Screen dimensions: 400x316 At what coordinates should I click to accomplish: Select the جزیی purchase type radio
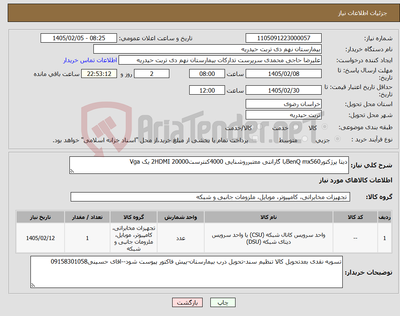pyautogui.click(x=337, y=139)
